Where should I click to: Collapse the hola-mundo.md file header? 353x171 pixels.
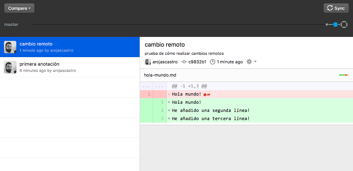(x=160, y=75)
